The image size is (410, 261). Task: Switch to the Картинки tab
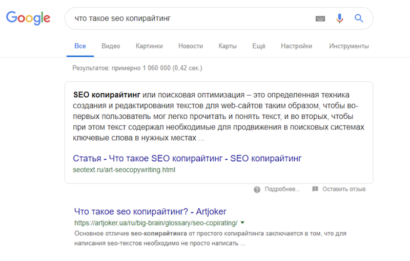pyautogui.click(x=149, y=46)
